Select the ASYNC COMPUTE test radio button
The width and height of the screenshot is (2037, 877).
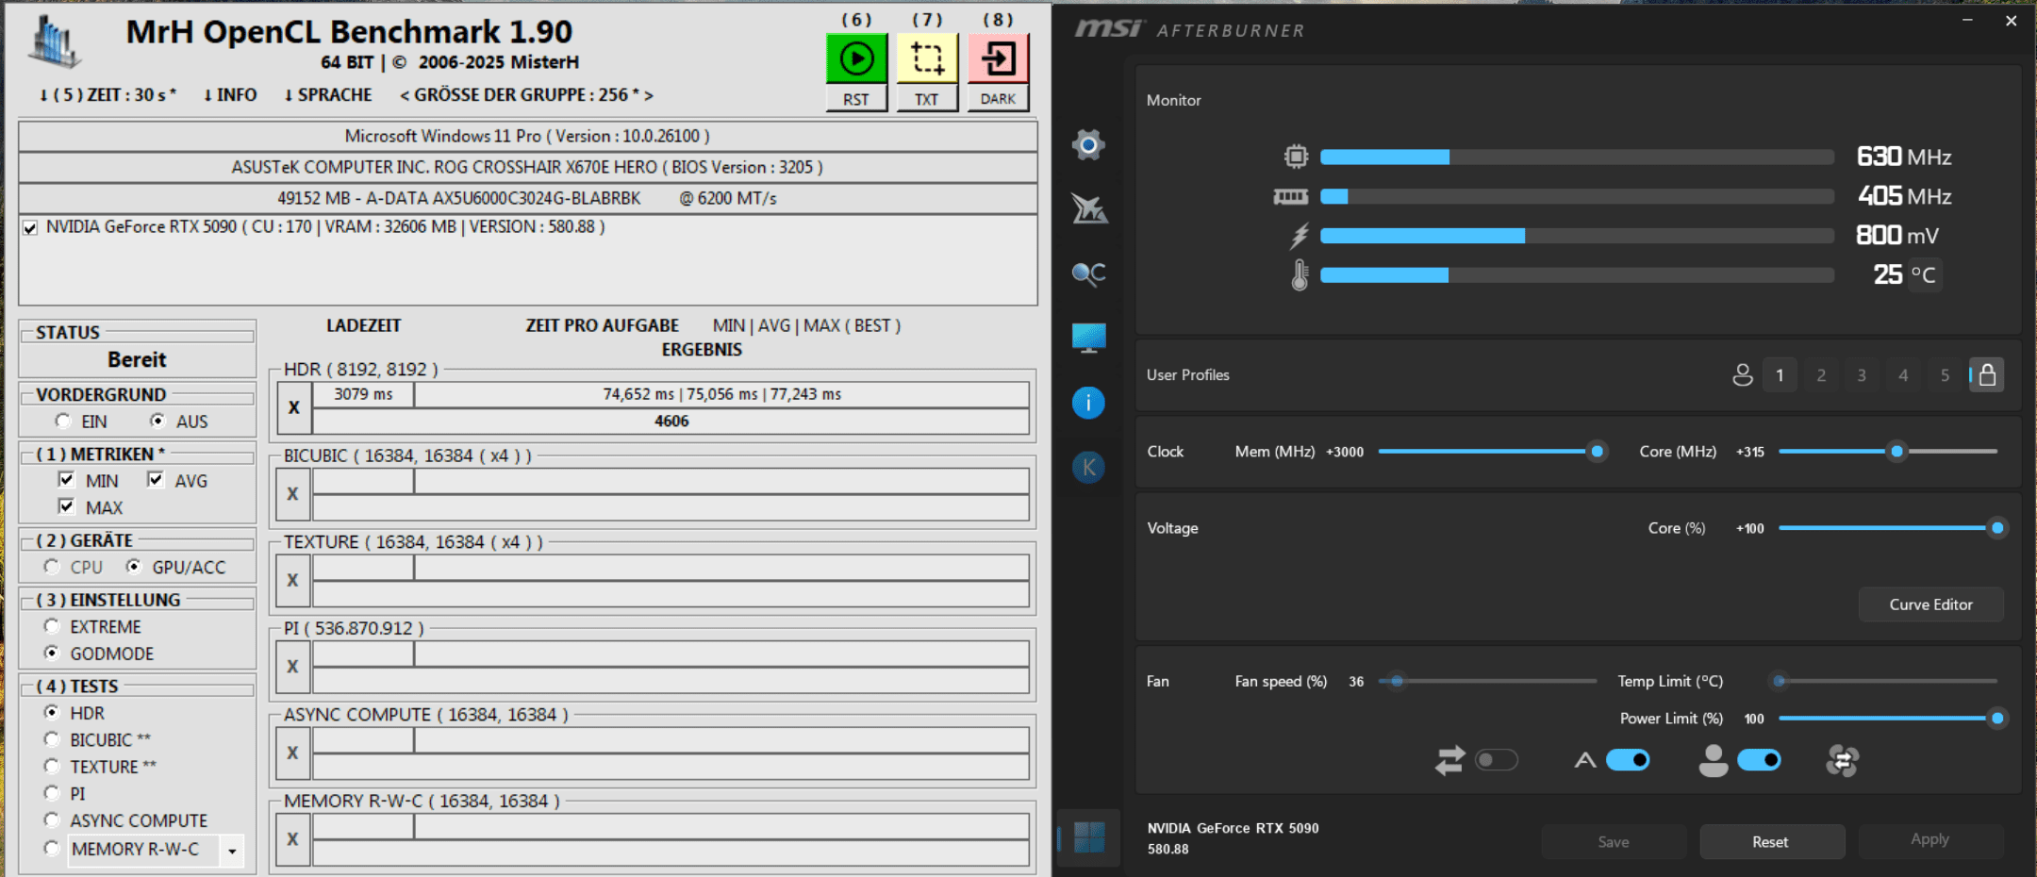point(52,819)
